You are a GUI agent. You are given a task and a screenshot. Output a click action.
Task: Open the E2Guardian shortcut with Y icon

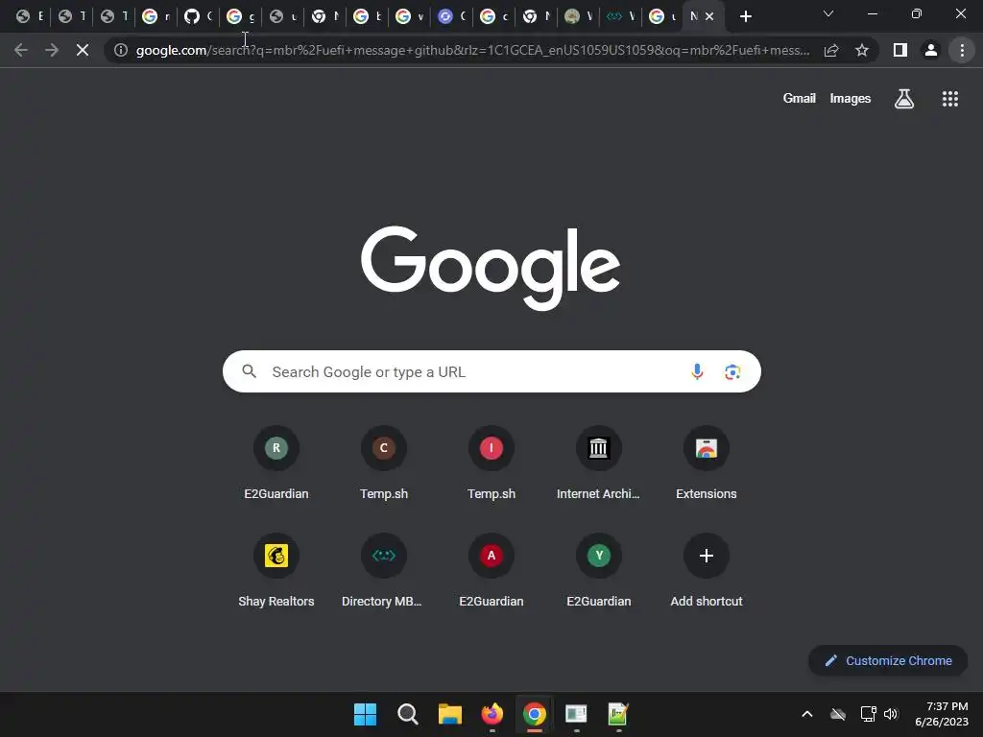(x=599, y=569)
